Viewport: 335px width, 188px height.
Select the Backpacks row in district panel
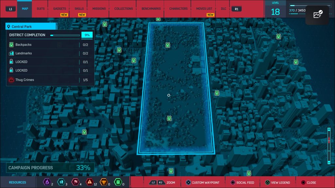[50, 45]
